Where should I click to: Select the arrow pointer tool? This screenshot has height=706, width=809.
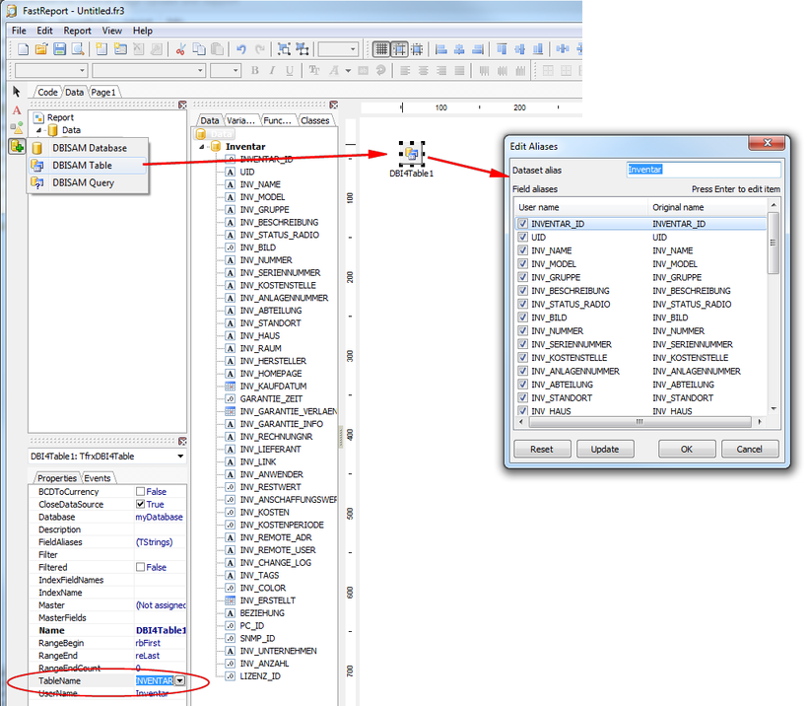pos(17,92)
